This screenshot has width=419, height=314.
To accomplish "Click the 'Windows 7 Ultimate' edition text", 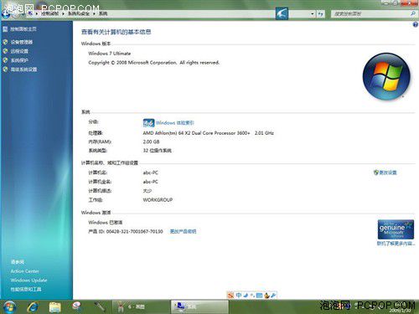I will click(x=110, y=54).
